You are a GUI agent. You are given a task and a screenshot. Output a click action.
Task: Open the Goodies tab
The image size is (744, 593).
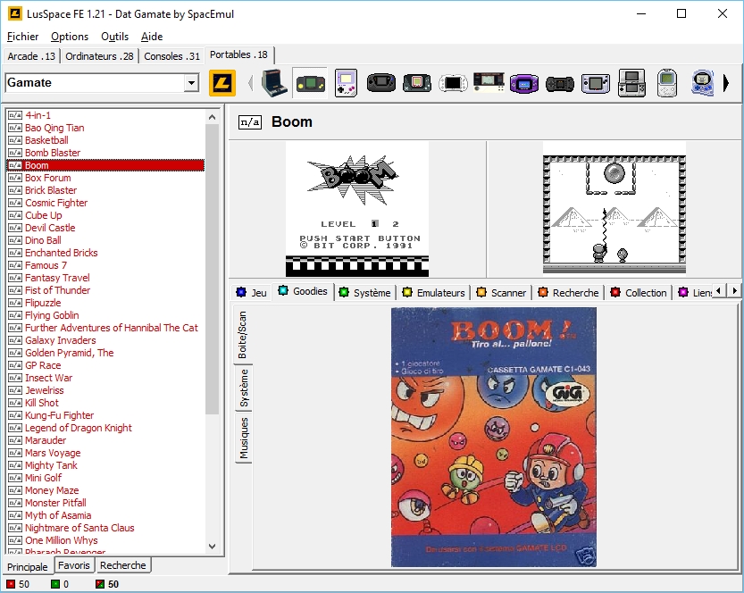point(303,291)
